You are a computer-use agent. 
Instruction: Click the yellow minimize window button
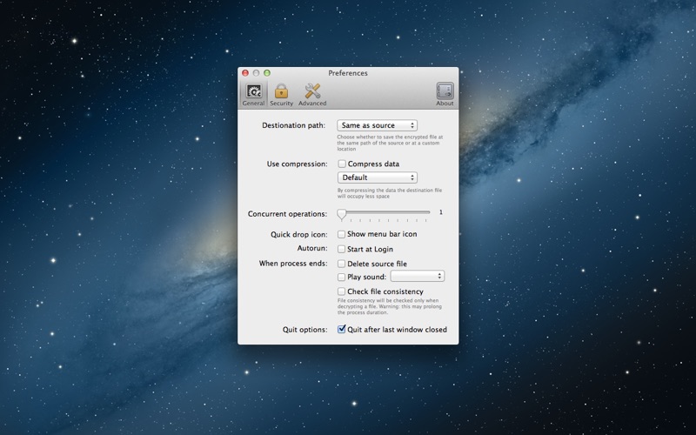pos(256,73)
